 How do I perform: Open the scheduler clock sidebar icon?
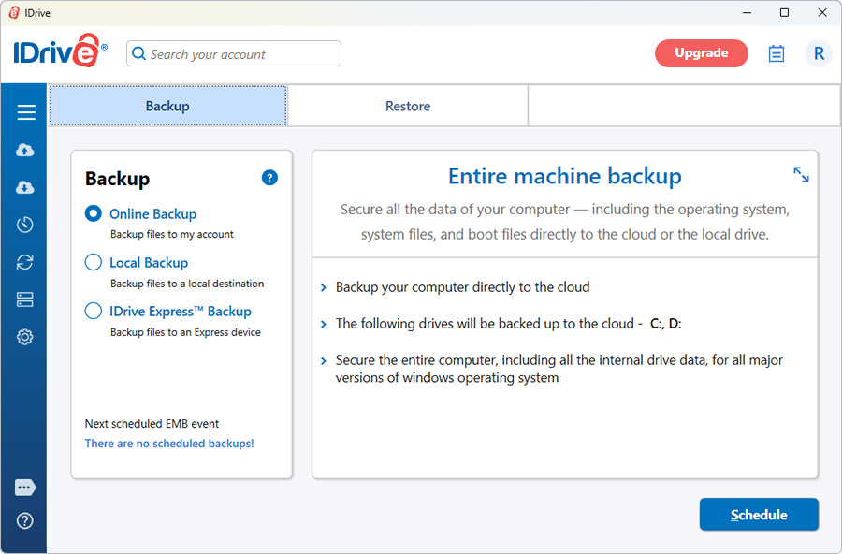24,225
